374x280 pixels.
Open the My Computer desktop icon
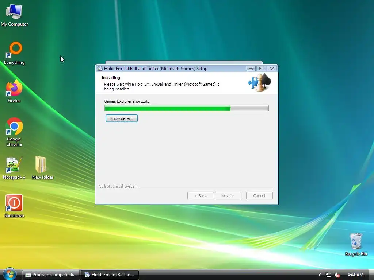(x=14, y=15)
